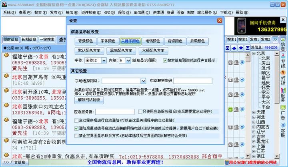Click chat bubble icon for 北京回张家口 message
This screenshot has width=288, height=167.
click(x=242, y=109)
